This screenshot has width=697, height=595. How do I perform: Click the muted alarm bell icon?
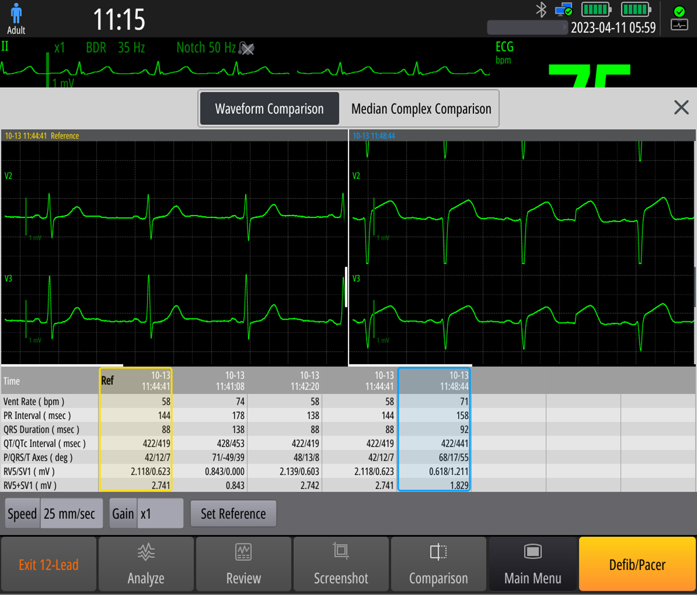247,48
